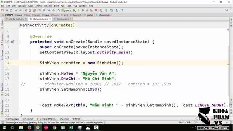The image size is (233, 131).
Task: Click the red error indicator atop the scrollbar
Action: click(228, 29)
